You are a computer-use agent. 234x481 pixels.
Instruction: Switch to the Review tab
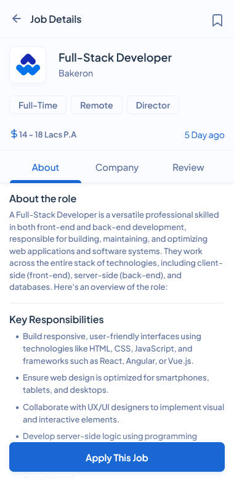tap(188, 168)
